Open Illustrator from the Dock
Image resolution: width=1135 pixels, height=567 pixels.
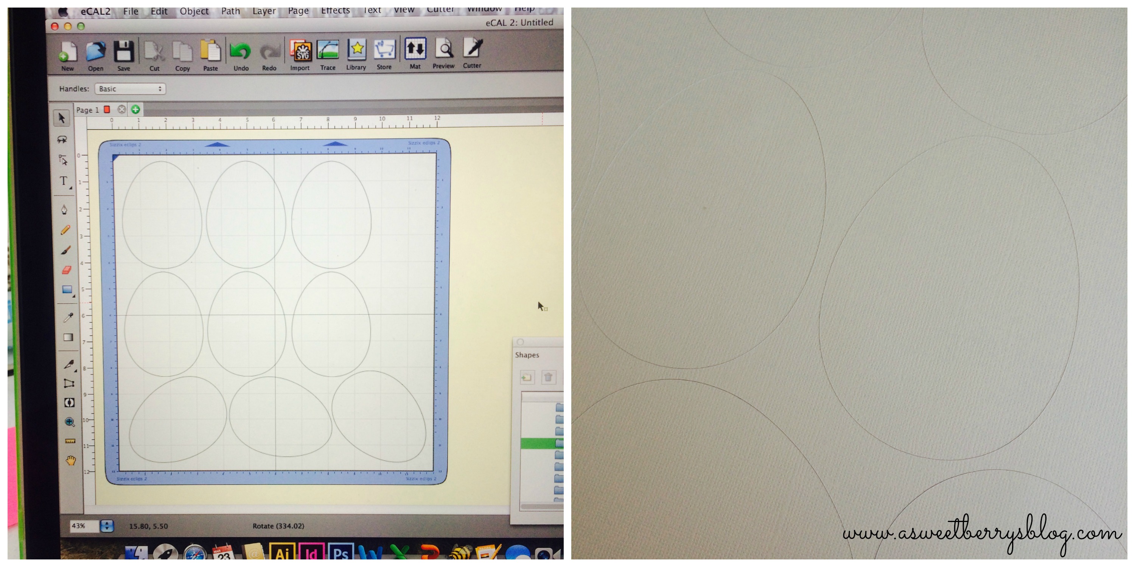point(282,552)
